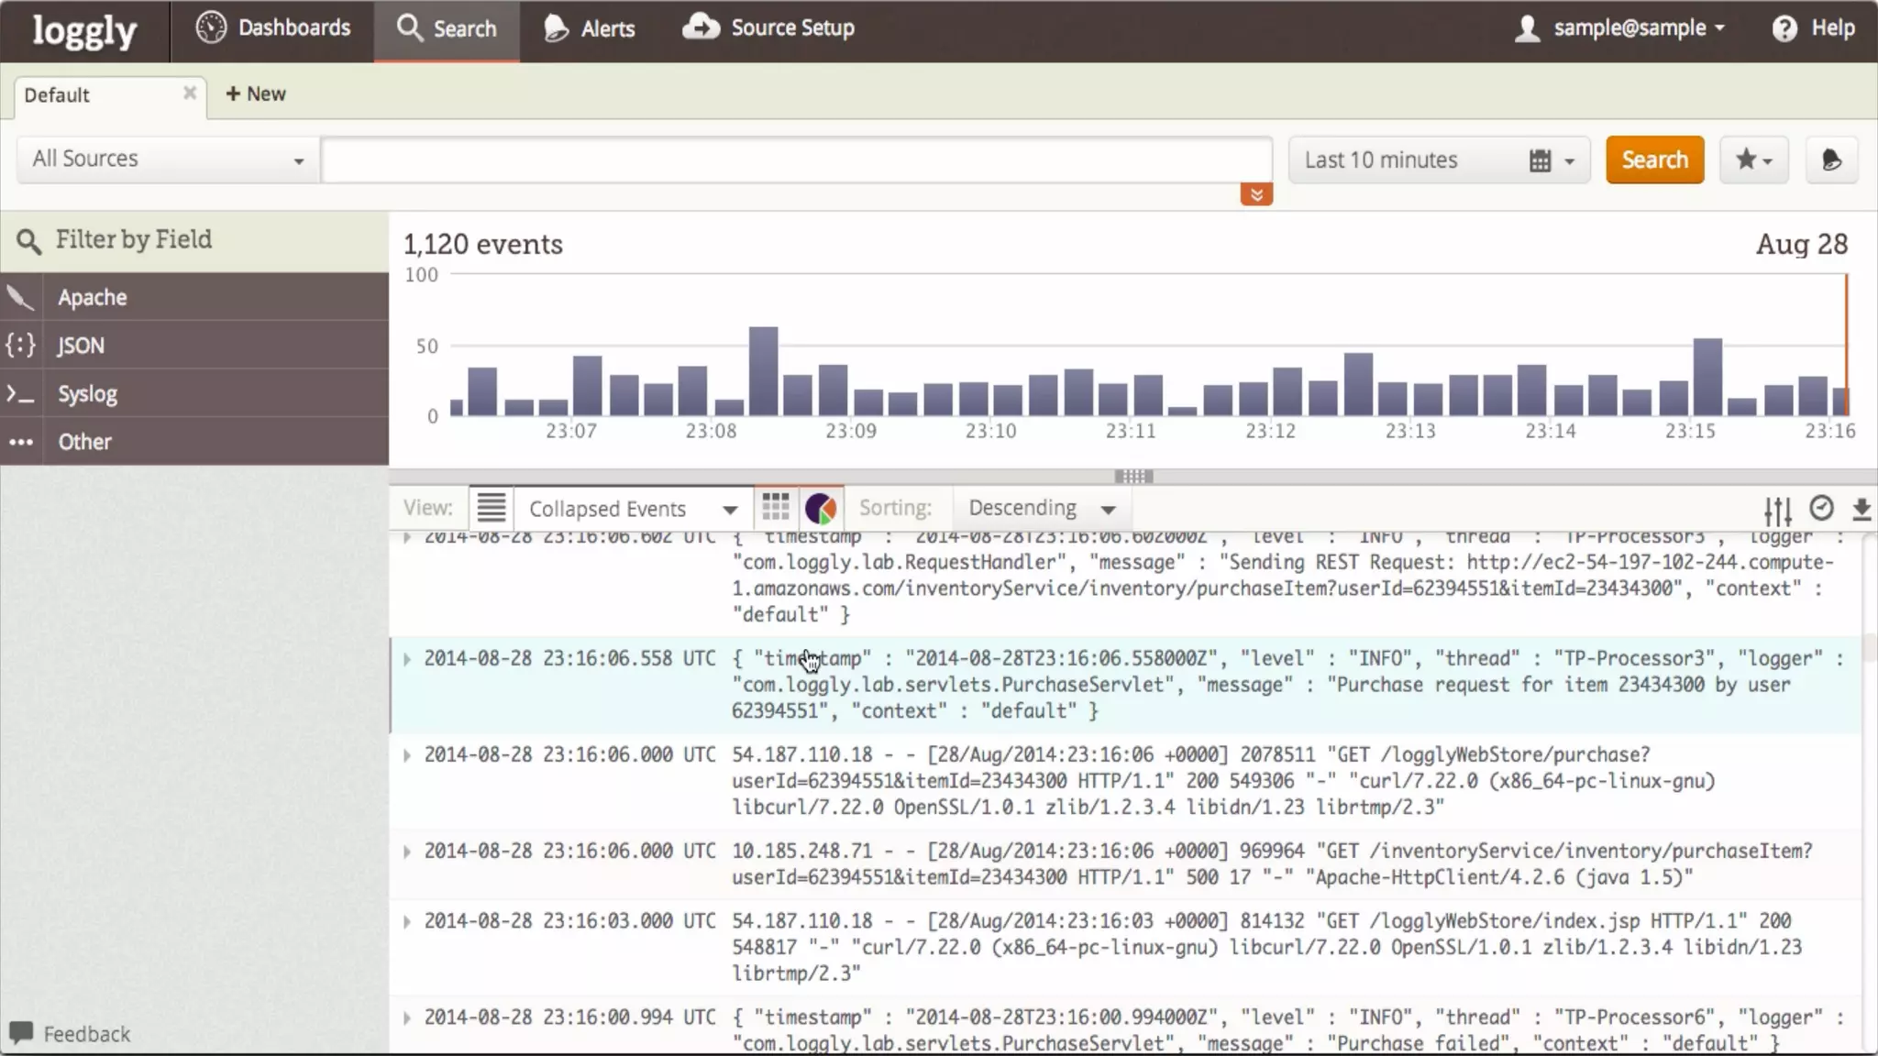Screen dimensions: 1878x1056
Task: Click the clock icon in results toolbar
Action: tap(1821, 508)
